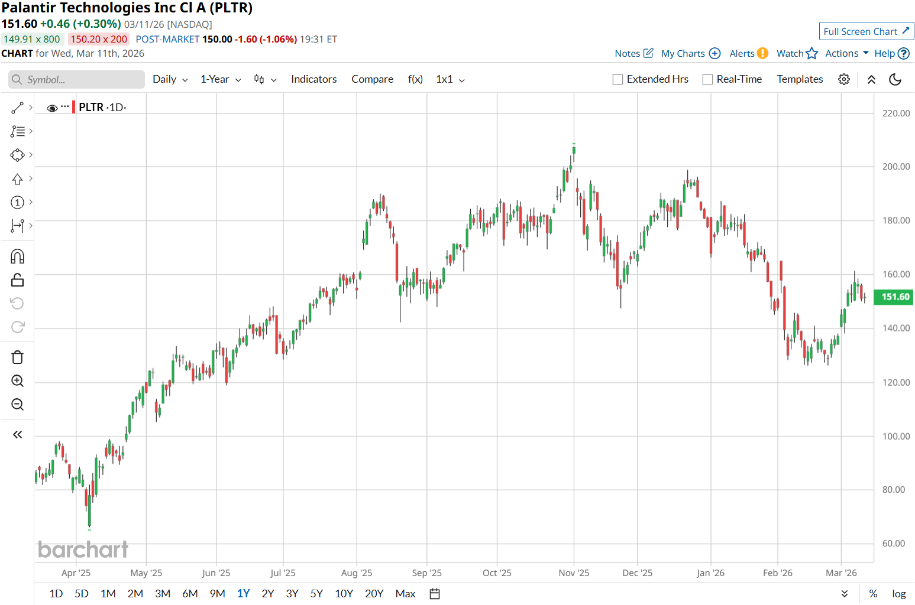Enable the Extended Hrs checkbox
This screenshot has width=915, height=605.
coord(618,80)
